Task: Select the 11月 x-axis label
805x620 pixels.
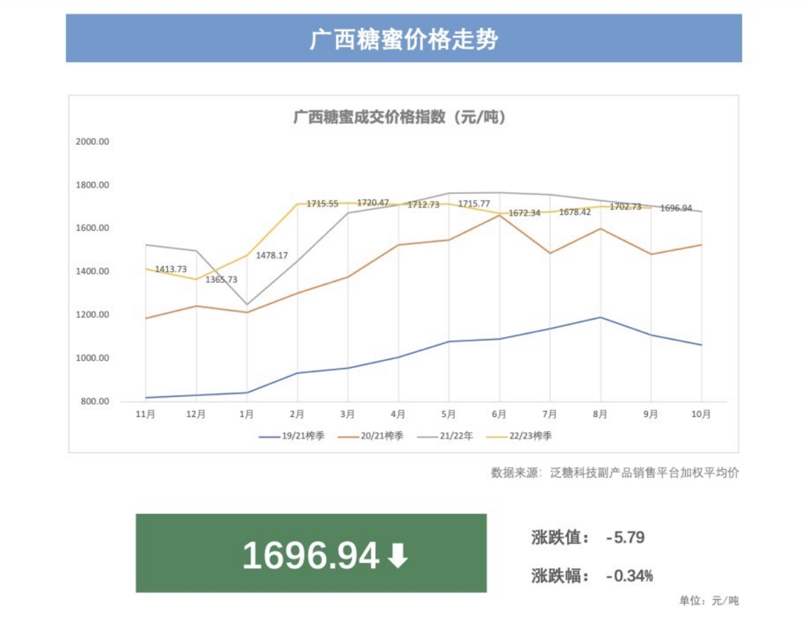Action: pos(145,415)
